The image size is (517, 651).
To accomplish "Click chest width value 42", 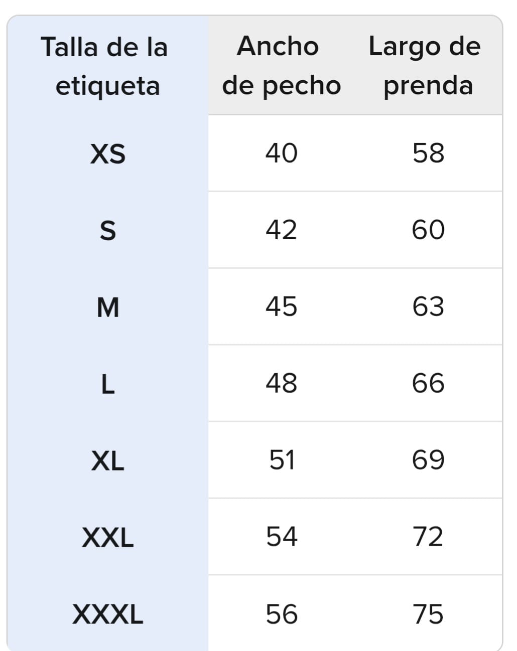I will (281, 230).
